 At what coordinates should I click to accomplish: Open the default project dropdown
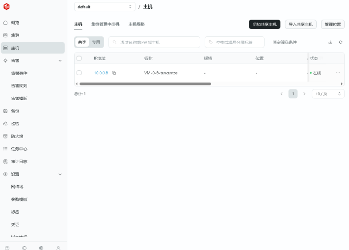(x=105, y=7)
